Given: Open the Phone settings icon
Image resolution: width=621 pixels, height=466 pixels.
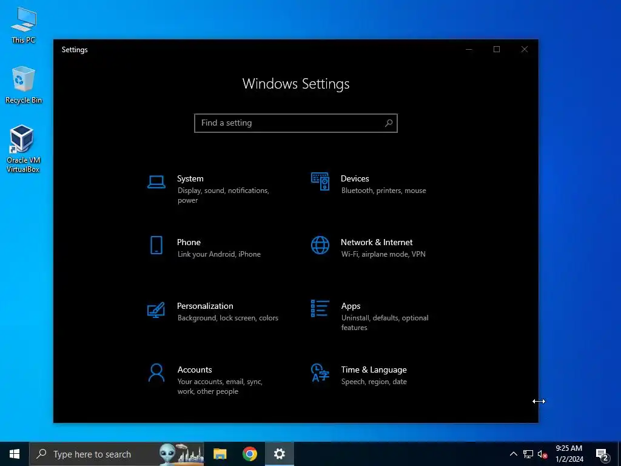Looking at the screenshot, I should (156, 245).
